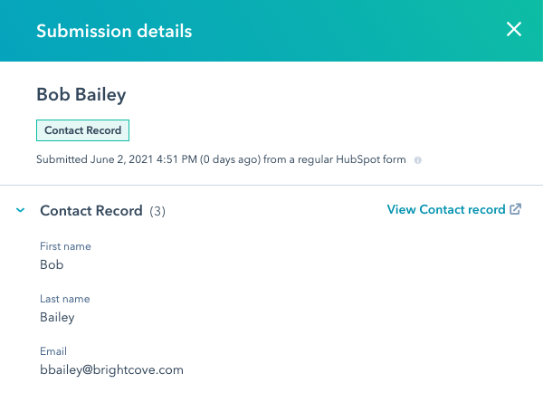Click the First name field label

click(65, 246)
